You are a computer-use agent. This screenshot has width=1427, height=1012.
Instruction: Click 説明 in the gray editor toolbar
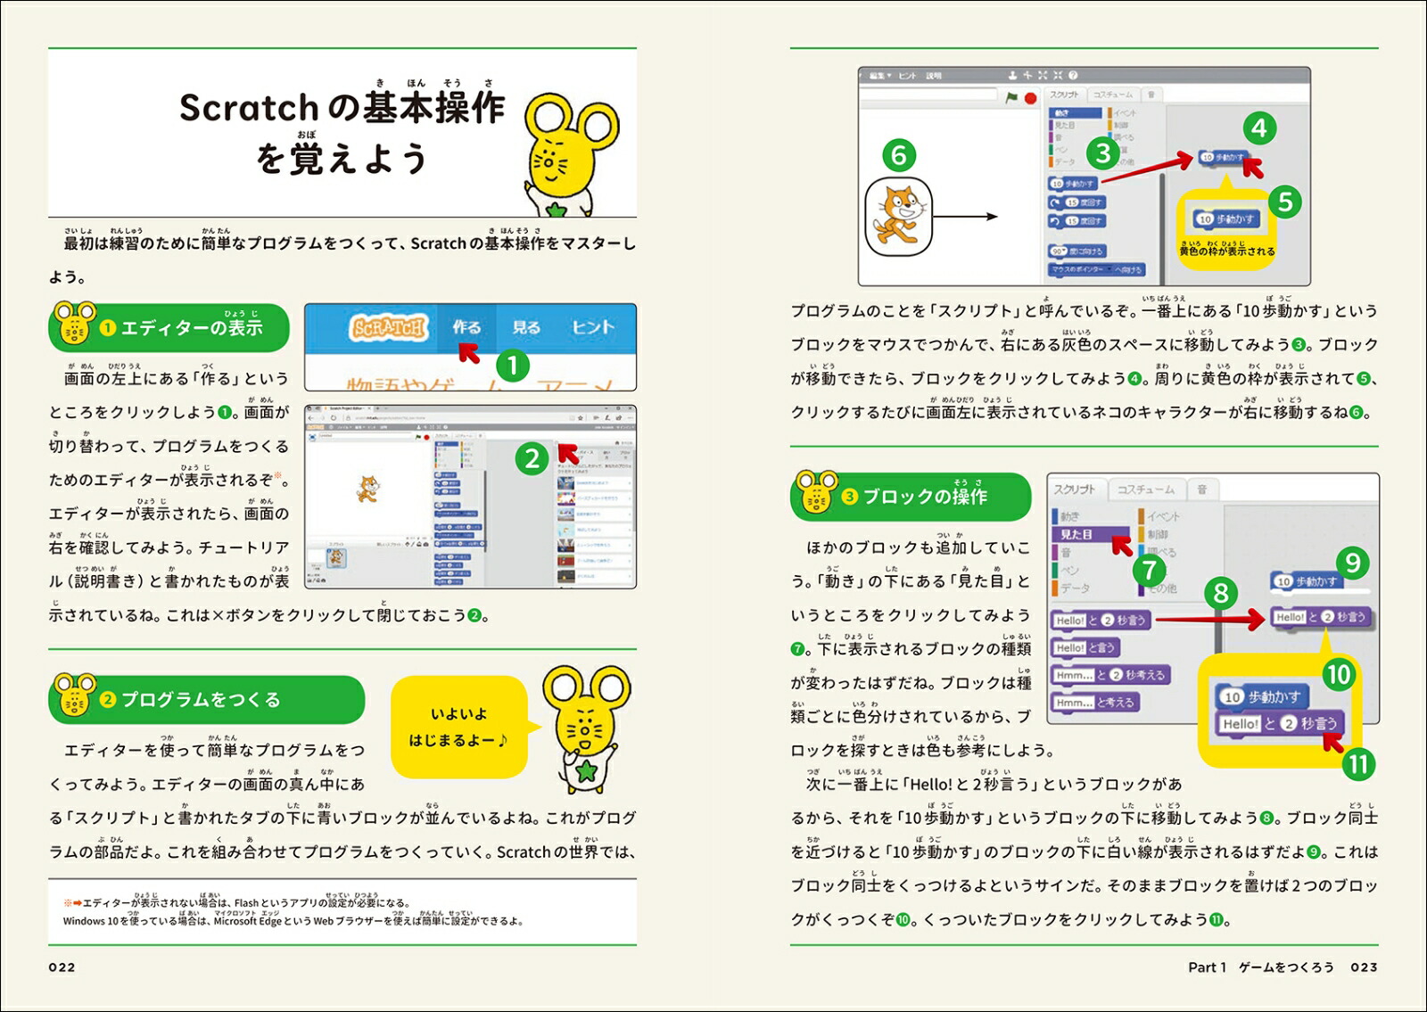[934, 76]
